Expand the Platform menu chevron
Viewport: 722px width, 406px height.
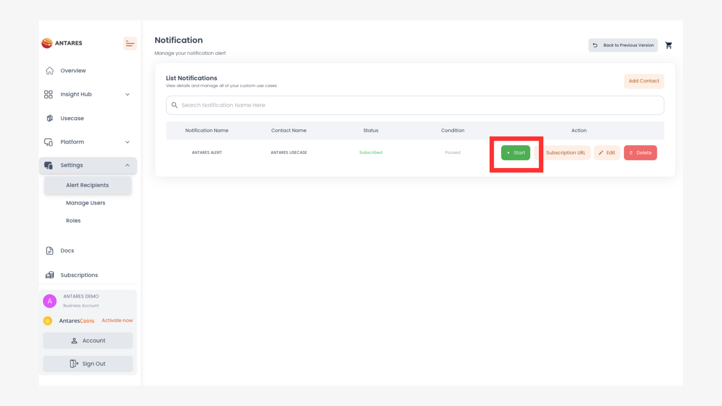[x=127, y=142]
